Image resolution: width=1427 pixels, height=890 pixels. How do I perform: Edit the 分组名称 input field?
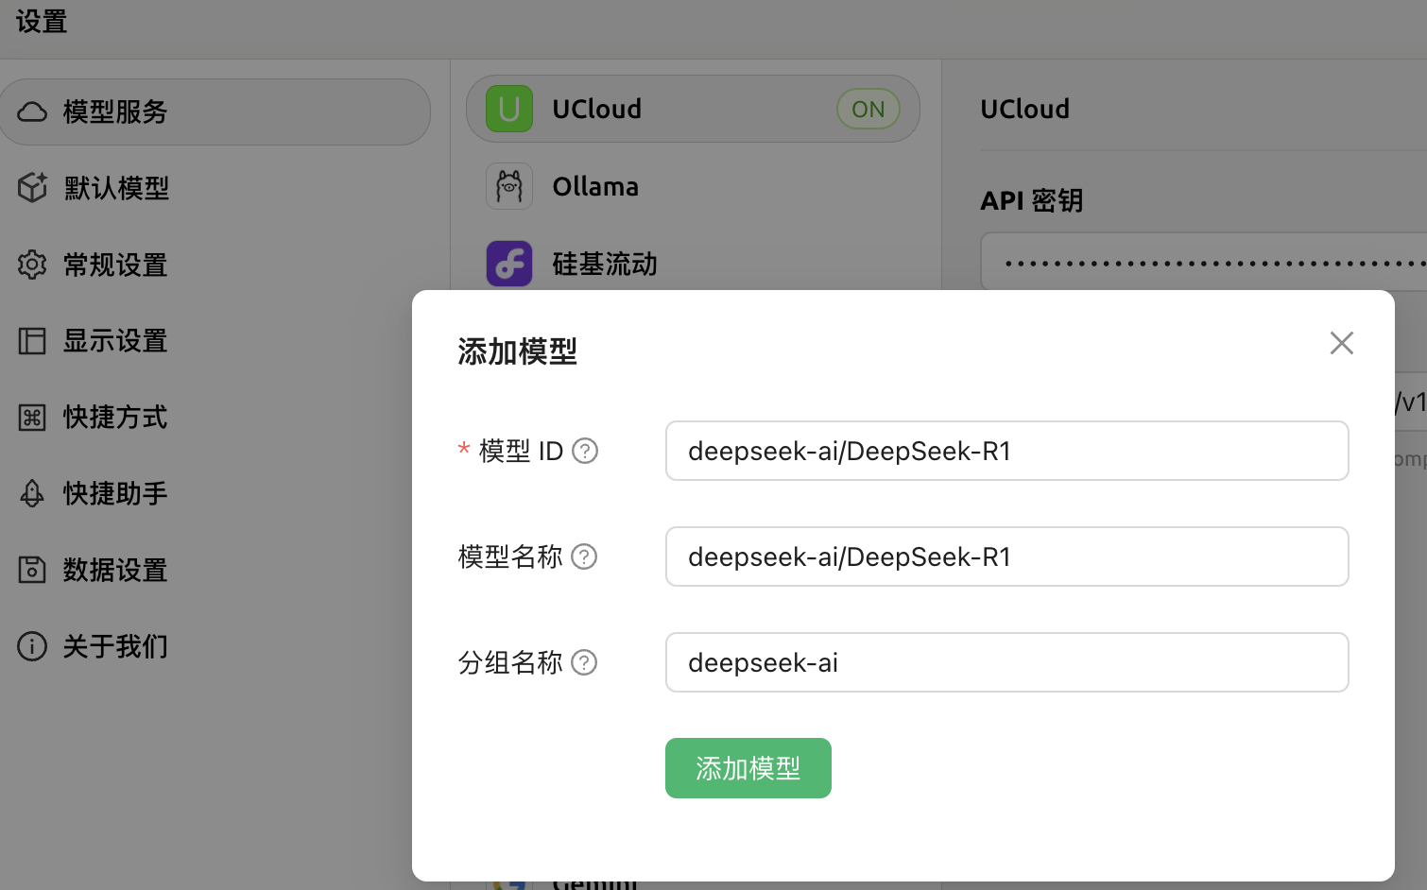(1006, 662)
